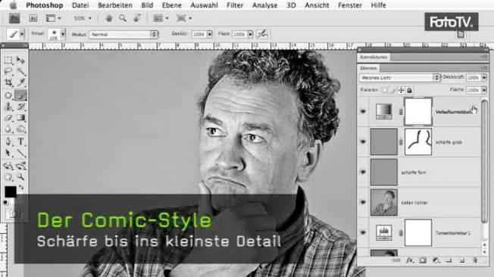494x277 pixels.
Task: Toggle lock position
Action: click(401, 90)
